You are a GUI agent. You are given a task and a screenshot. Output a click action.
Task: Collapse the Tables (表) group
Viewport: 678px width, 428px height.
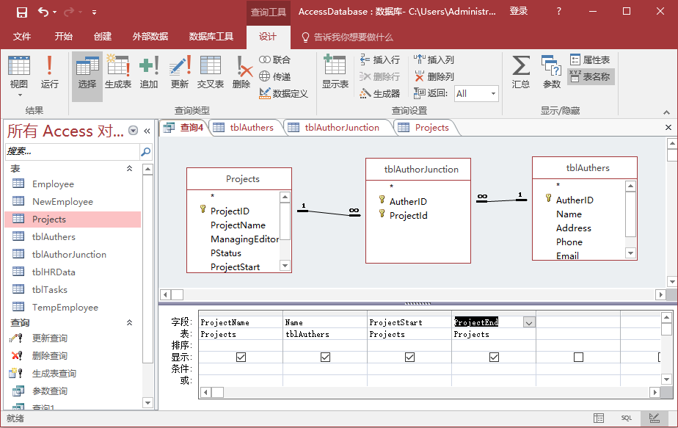click(x=129, y=168)
